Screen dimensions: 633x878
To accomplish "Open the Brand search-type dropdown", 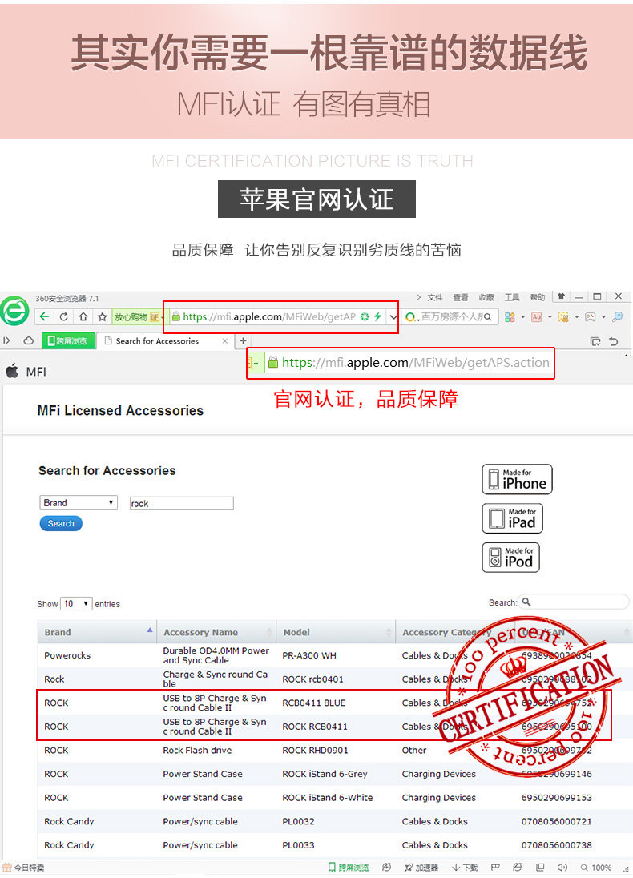I will tap(79, 503).
